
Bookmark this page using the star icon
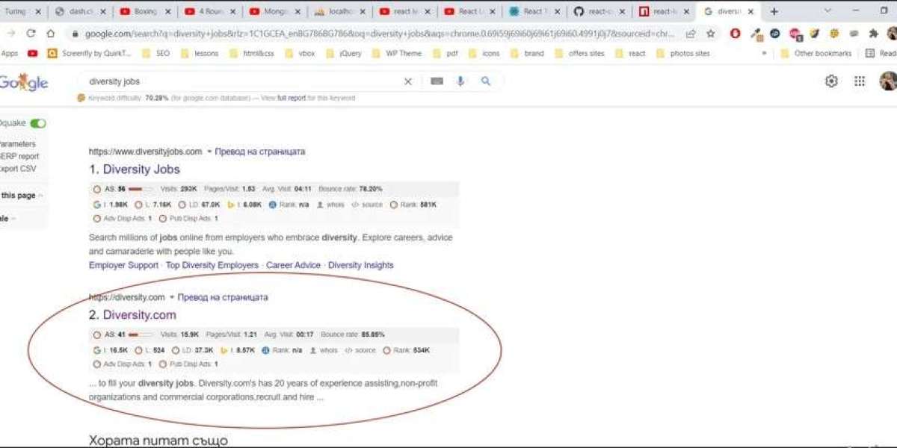[x=710, y=34]
